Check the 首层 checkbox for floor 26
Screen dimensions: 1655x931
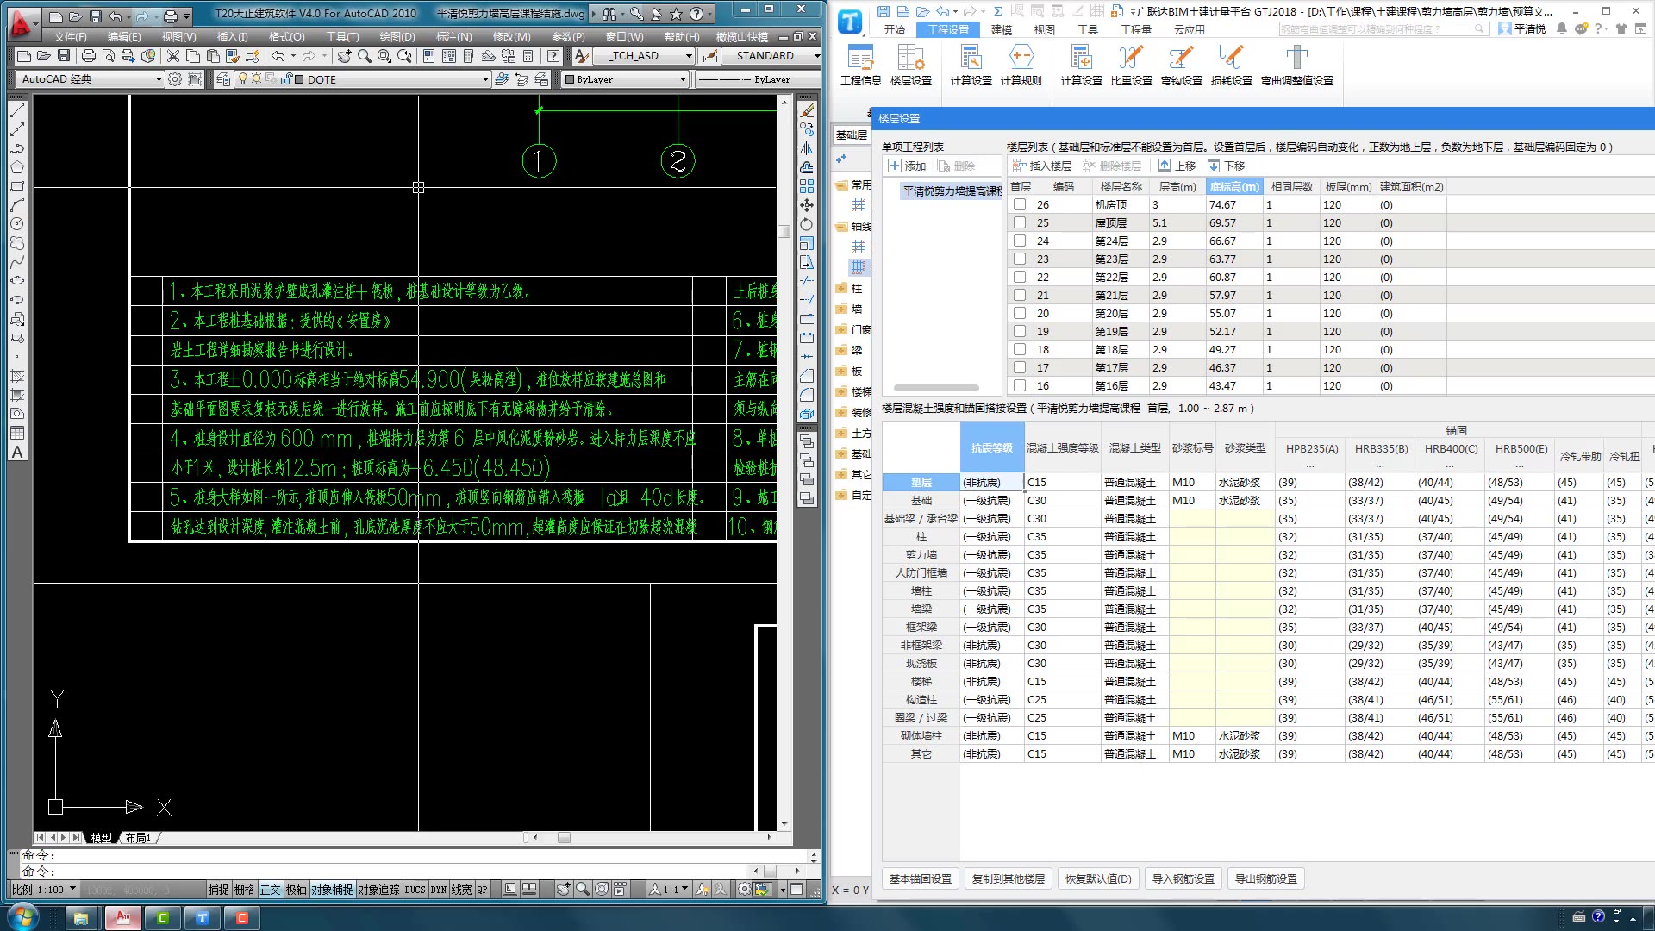(1020, 205)
